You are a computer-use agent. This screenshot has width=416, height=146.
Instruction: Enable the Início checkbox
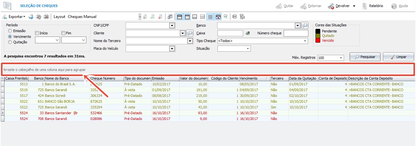[37, 33]
